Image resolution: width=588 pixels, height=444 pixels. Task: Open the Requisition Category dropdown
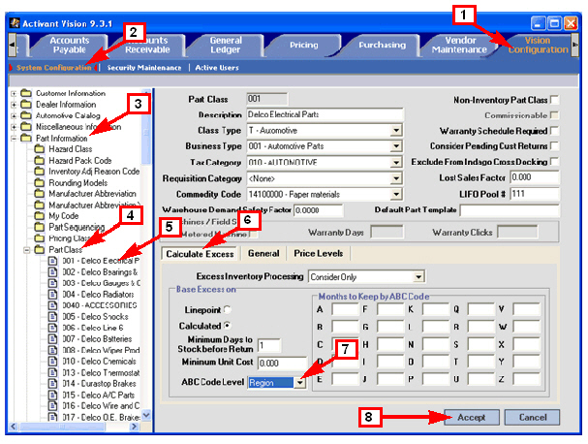pos(396,178)
